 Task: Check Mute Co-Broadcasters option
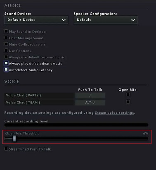6,44
